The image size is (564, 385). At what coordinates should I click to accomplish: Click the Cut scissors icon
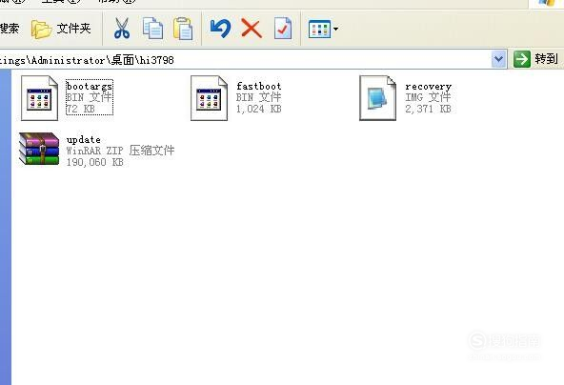pos(122,29)
